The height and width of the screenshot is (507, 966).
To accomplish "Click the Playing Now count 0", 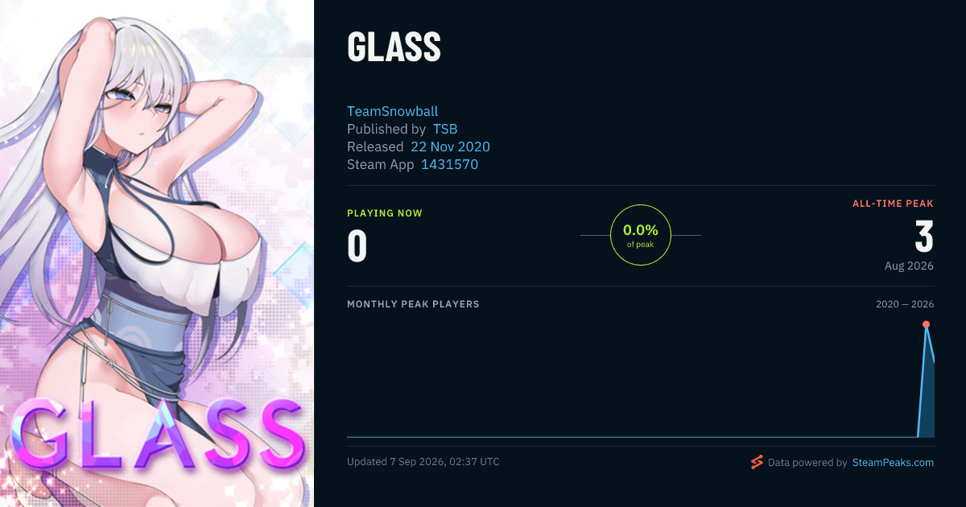I will 357,246.
